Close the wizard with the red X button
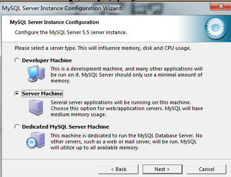The image size is (231, 177). pos(221,6)
